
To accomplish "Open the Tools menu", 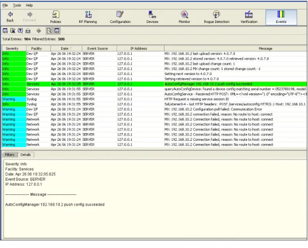I will [x=17, y=5].
